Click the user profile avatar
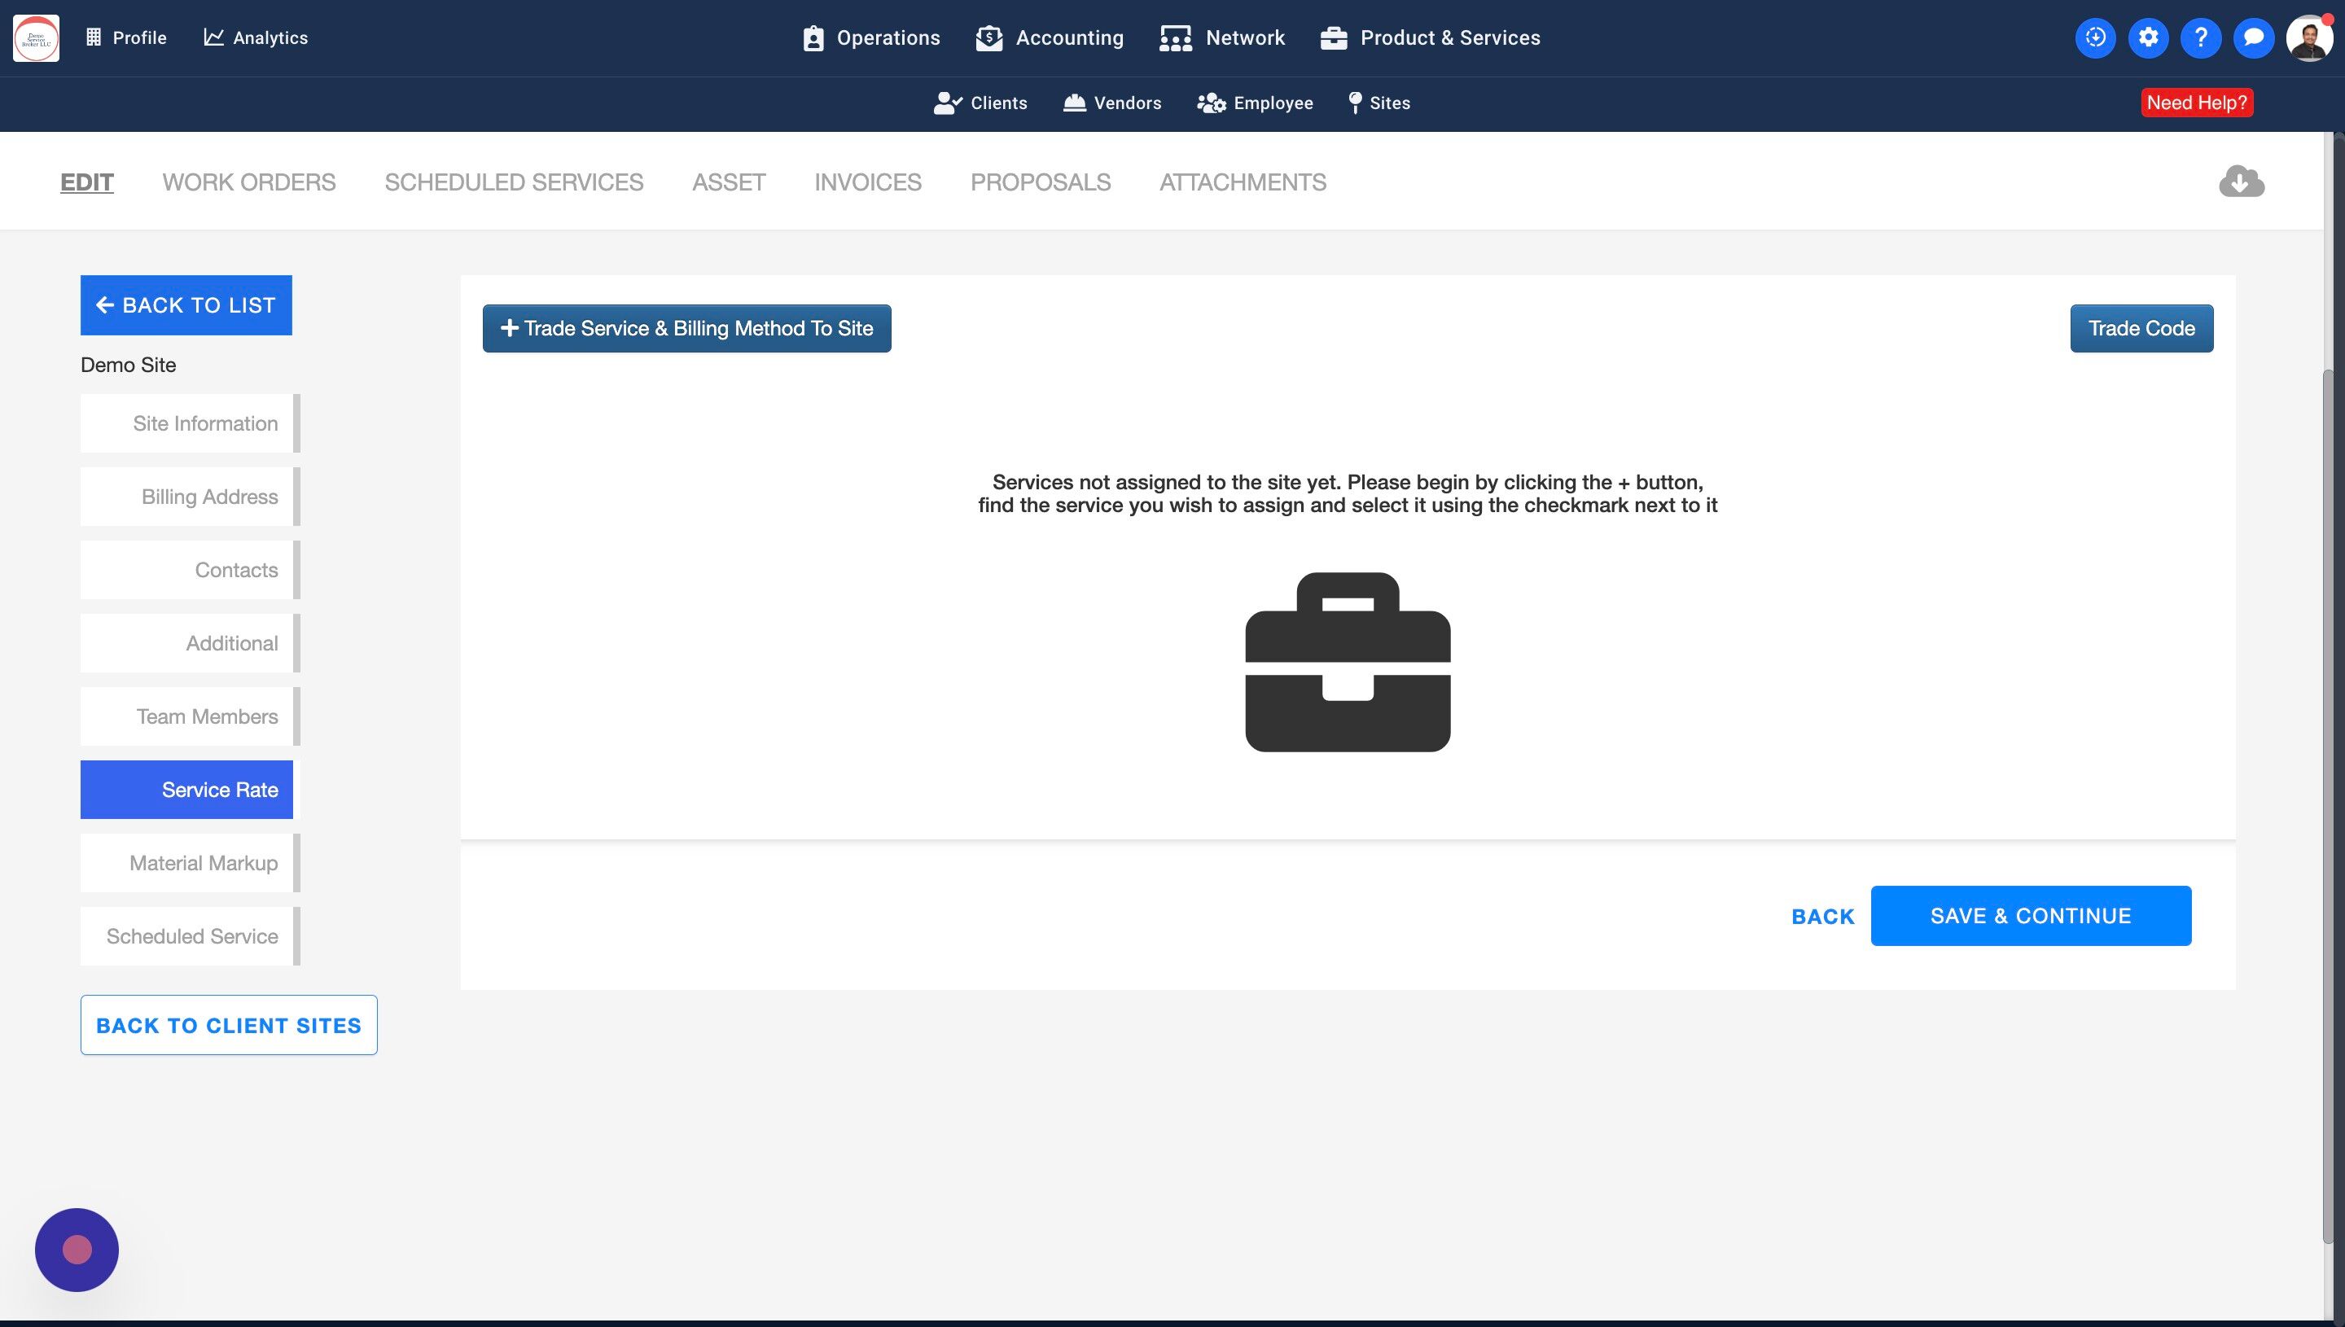This screenshot has width=2345, height=1327. tap(2308, 37)
